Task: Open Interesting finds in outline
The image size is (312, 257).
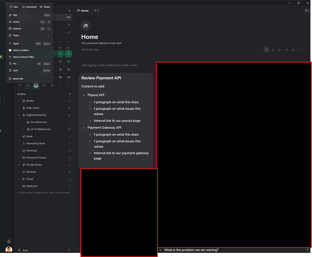Action: pyautogui.click(x=44, y=143)
